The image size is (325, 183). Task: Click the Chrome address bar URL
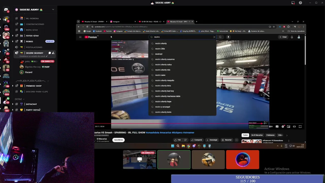[121, 27]
